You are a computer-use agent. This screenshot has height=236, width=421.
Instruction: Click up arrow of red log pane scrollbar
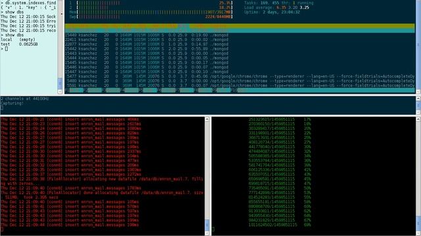tap(207, 119)
